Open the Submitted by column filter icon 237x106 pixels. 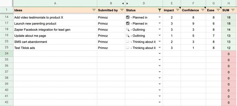pyautogui.click(x=122, y=10)
